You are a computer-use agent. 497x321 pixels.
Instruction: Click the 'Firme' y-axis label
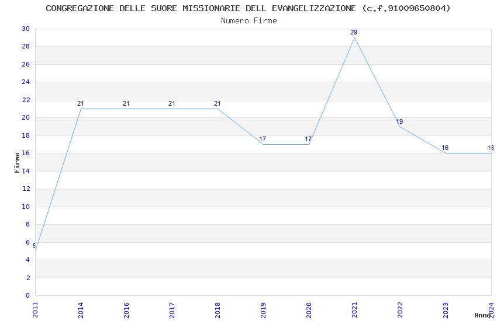pos(17,163)
